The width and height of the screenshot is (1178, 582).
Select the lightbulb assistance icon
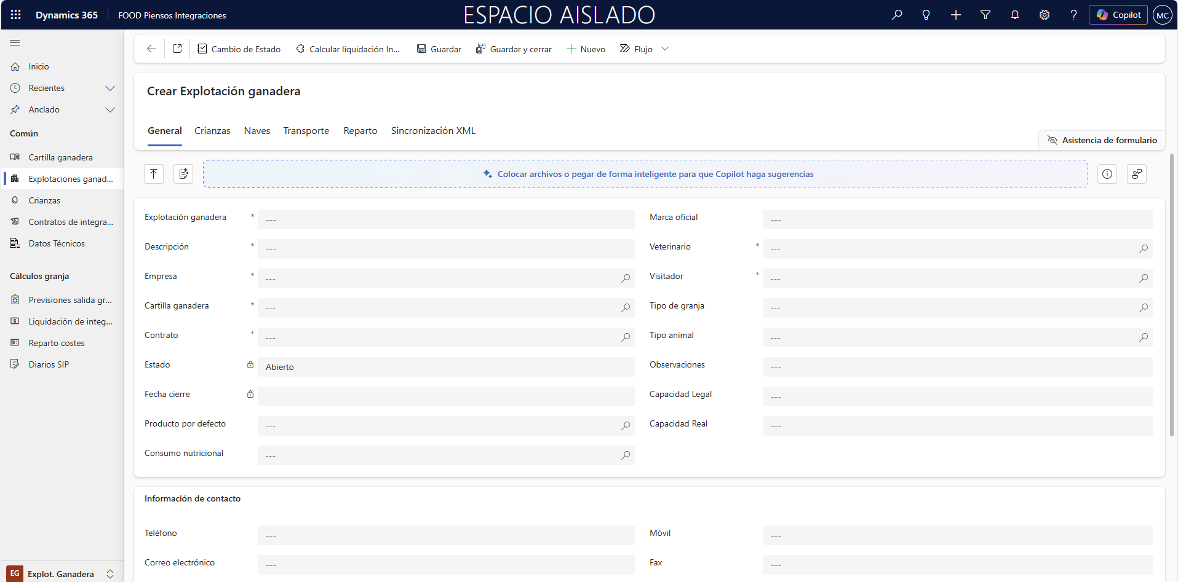pyautogui.click(x=926, y=15)
